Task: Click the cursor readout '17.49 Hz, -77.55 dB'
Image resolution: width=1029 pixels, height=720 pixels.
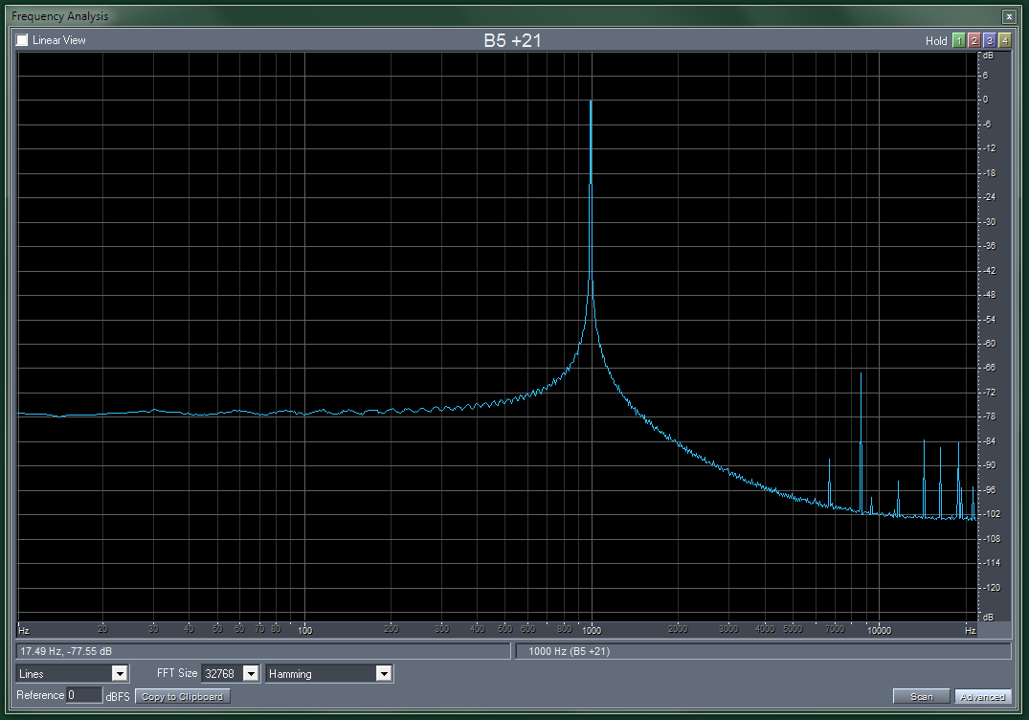Action: click(x=66, y=651)
